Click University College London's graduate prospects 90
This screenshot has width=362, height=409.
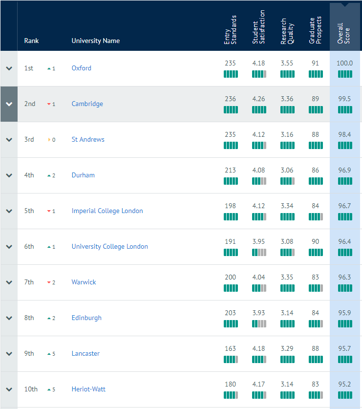pyautogui.click(x=315, y=241)
